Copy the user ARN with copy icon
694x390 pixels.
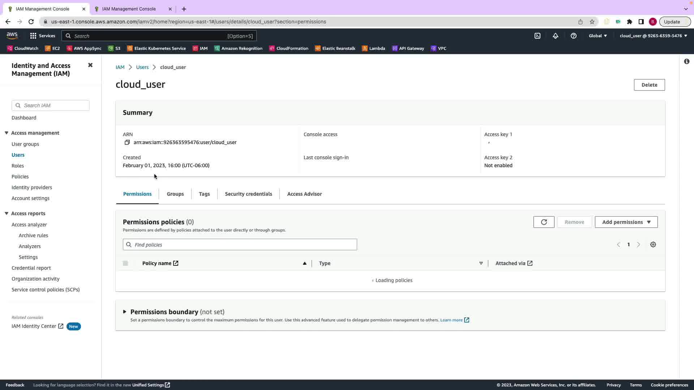pyautogui.click(x=127, y=143)
